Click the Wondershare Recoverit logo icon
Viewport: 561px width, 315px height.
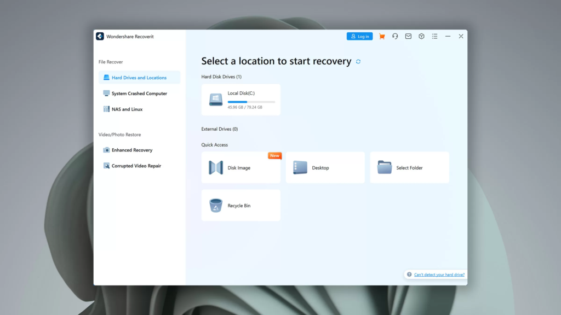tap(100, 36)
